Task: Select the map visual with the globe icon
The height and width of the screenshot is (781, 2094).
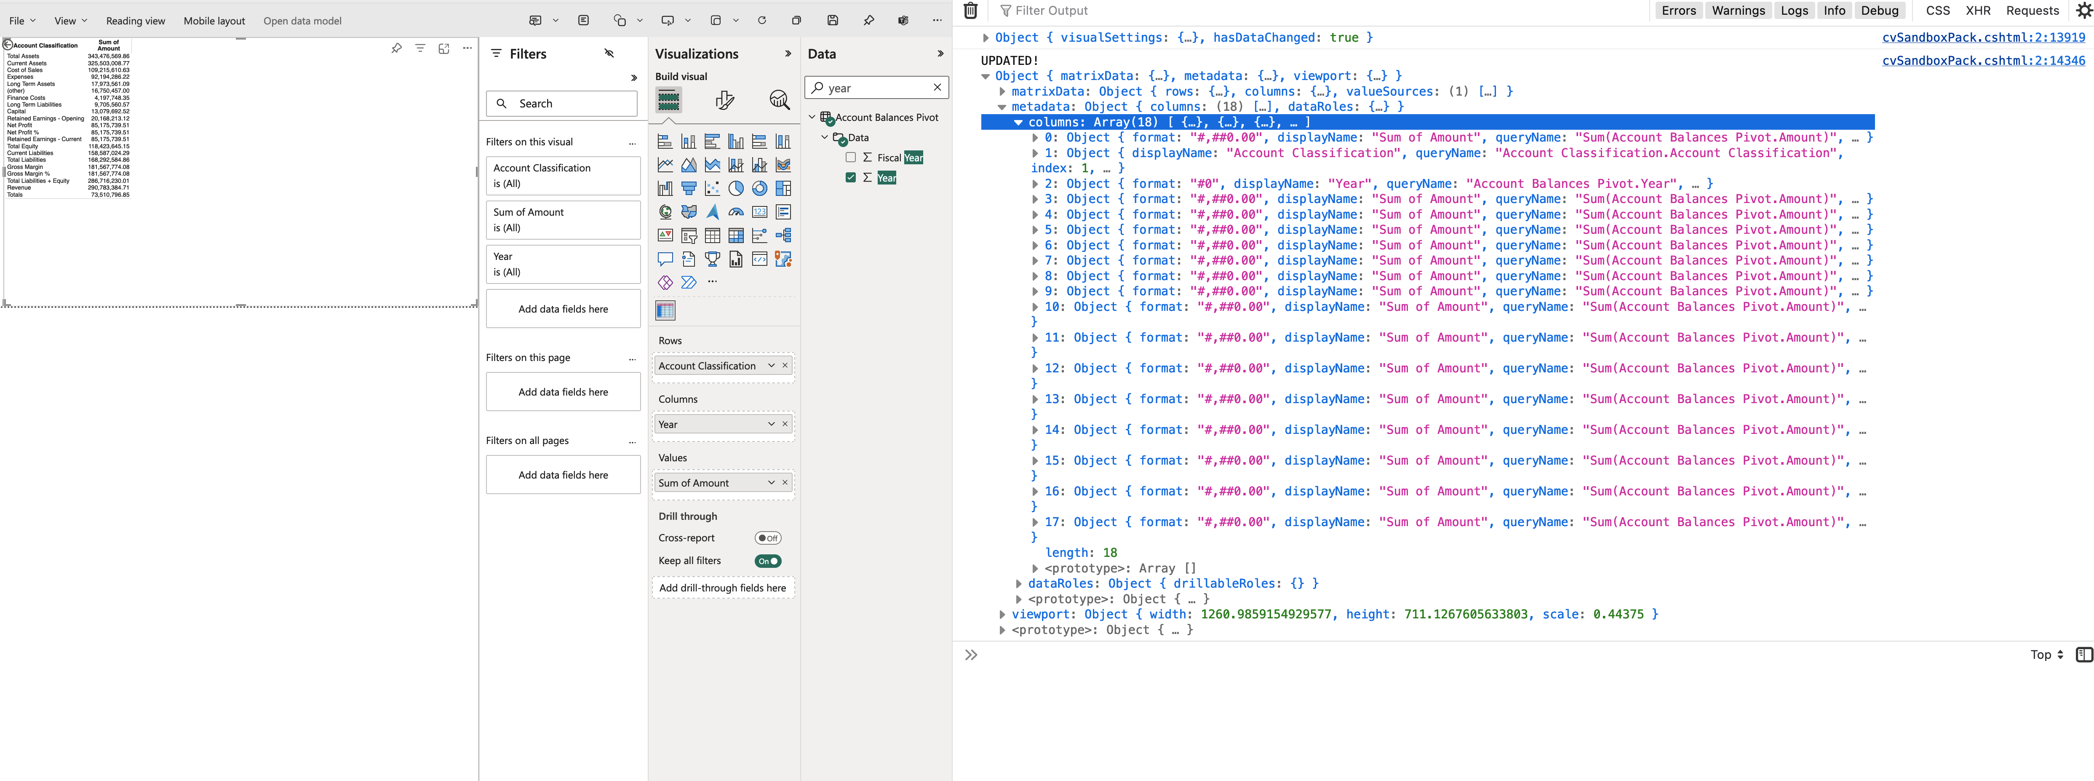Action: coord(665,212)
